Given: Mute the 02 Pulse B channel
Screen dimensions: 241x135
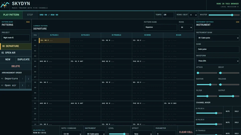Looking at the screenshot, I should pyautogui.click(x=228, y=122).
